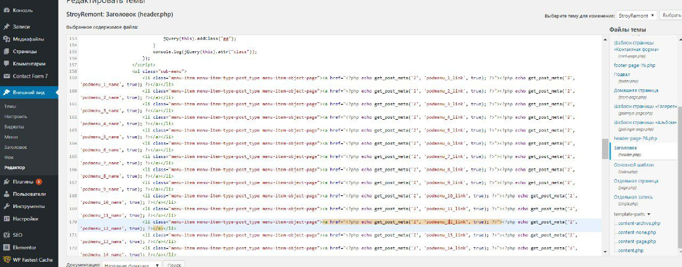This screenshot has height=267, width=682.
Task: Open content-page.php in template-parts
Action: [637, 241]
